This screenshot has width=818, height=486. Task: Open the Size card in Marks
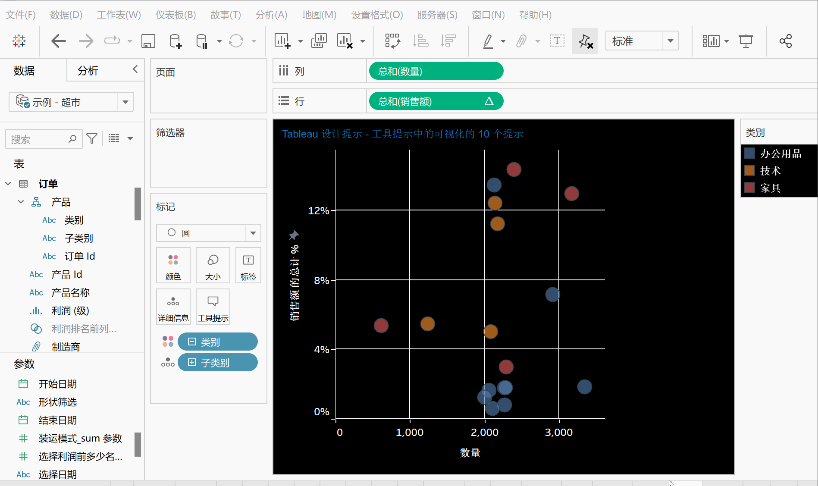point(213,265)
